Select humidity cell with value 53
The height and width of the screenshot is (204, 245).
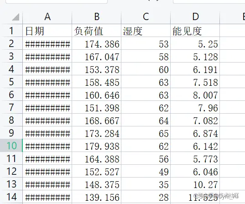(x=146, y=43)
